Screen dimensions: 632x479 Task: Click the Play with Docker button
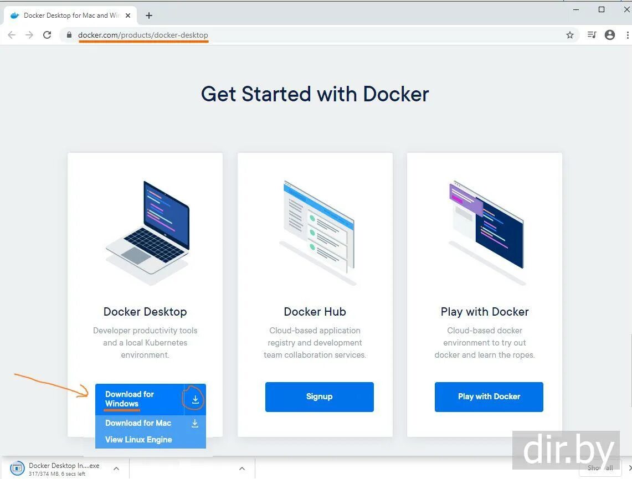tap(489, 397)
